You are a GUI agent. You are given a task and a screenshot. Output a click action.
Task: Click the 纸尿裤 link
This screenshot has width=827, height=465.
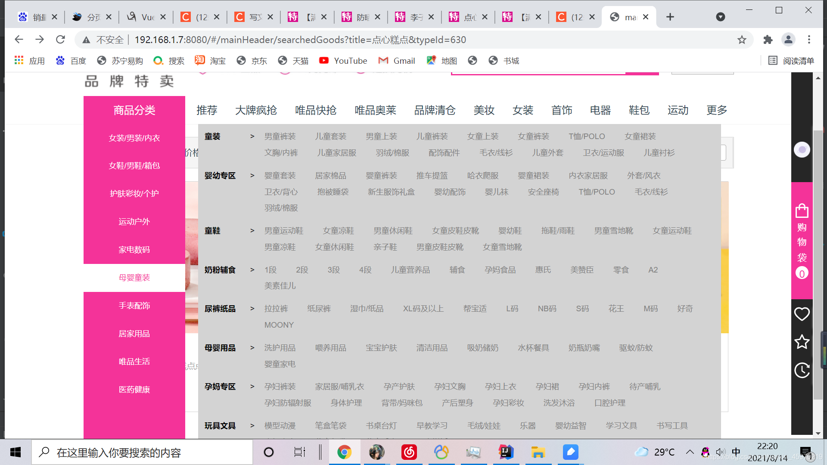click(319, 309)
